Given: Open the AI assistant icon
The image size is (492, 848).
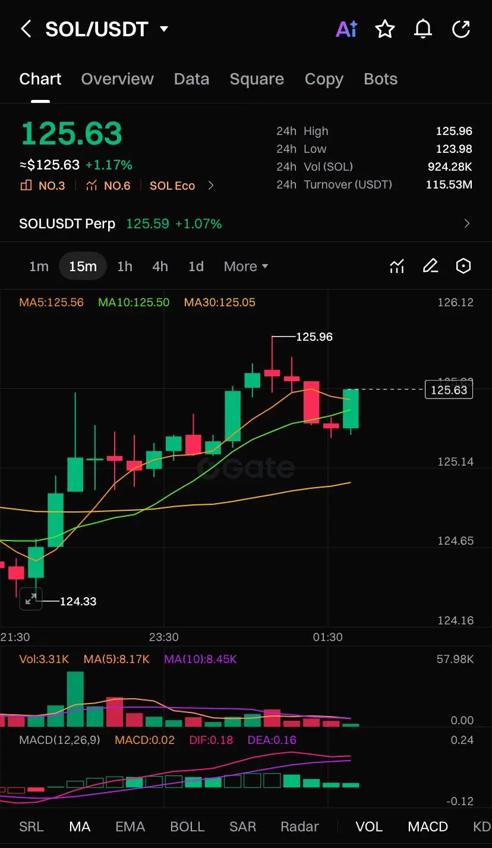Looking at the screenshot, I should 346,29.
